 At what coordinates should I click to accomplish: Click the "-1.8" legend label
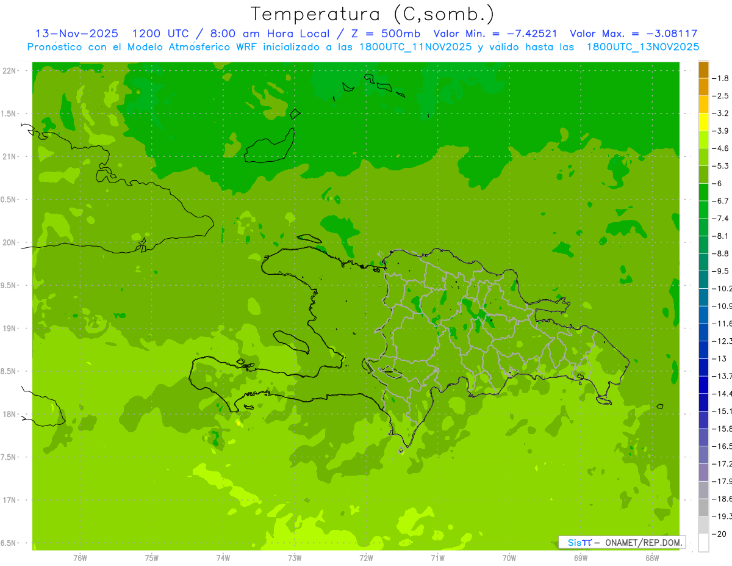pos(721,78)
